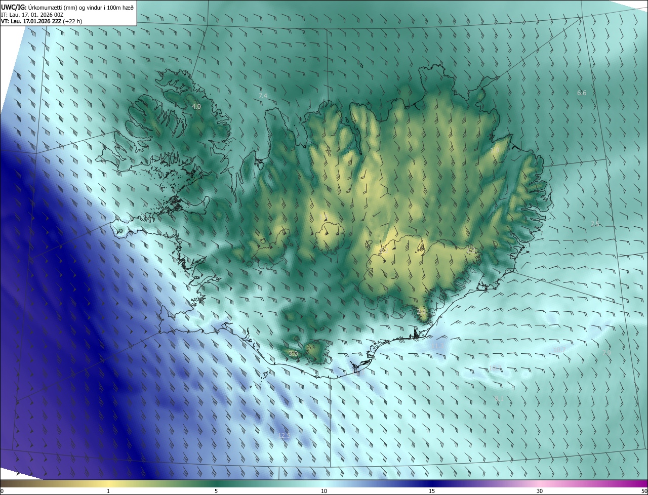Click the 0 tick on the color scale

(x=2, y=491)
